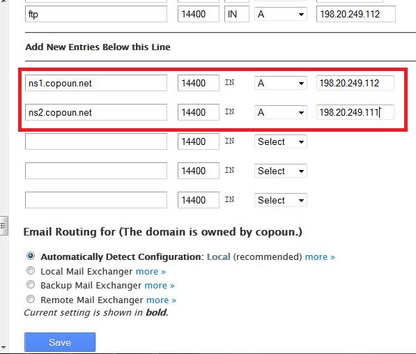
Task: Expand the first empty Select type dropdown
Action: 280,141
